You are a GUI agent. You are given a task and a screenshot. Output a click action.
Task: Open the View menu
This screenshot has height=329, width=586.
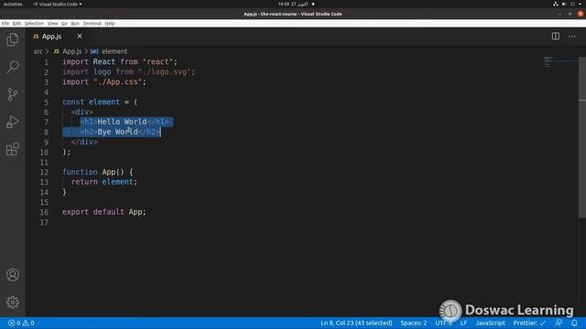click(x=53, y=23)
